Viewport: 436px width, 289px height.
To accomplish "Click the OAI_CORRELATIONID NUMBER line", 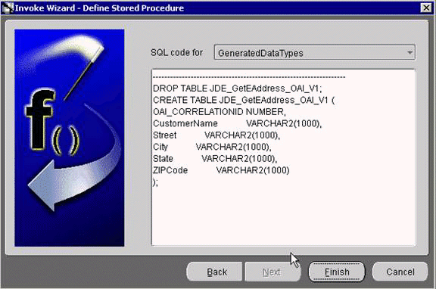I will 219,112.
